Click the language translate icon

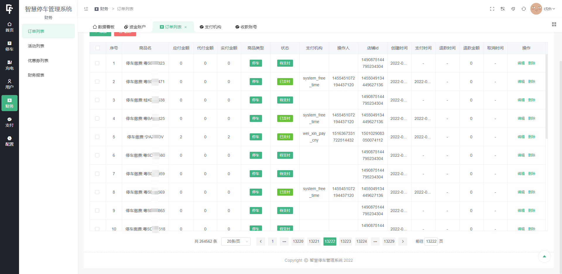point(503,9)
